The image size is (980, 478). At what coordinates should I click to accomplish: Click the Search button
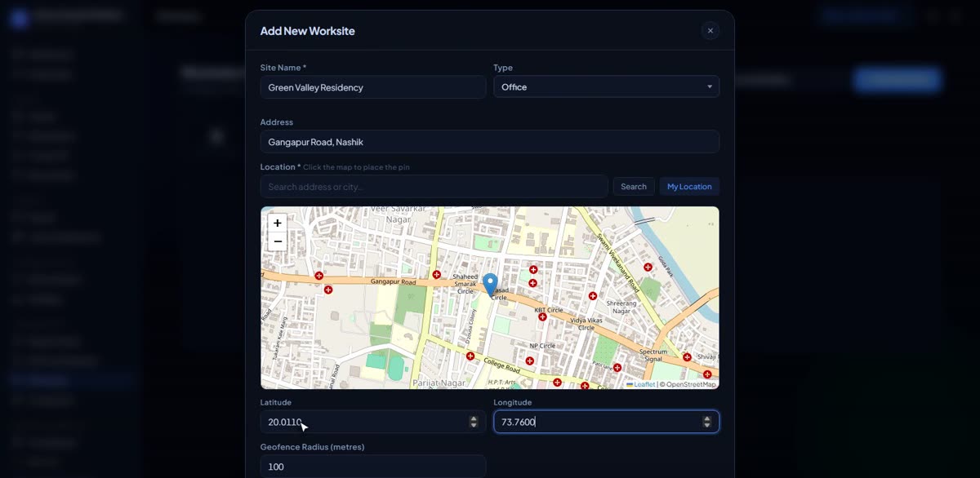(634, 187)
